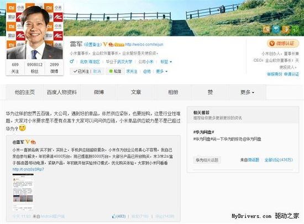
Task: Click the 华为相关话题 button
Action: point(207,160)
